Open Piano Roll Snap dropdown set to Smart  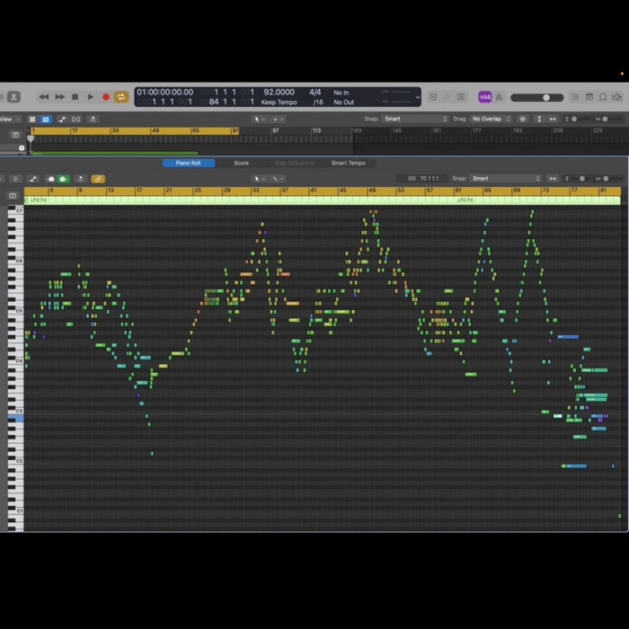(x=505, y=179)
